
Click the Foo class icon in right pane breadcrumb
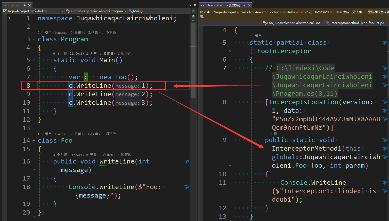[x=265, y=23]
